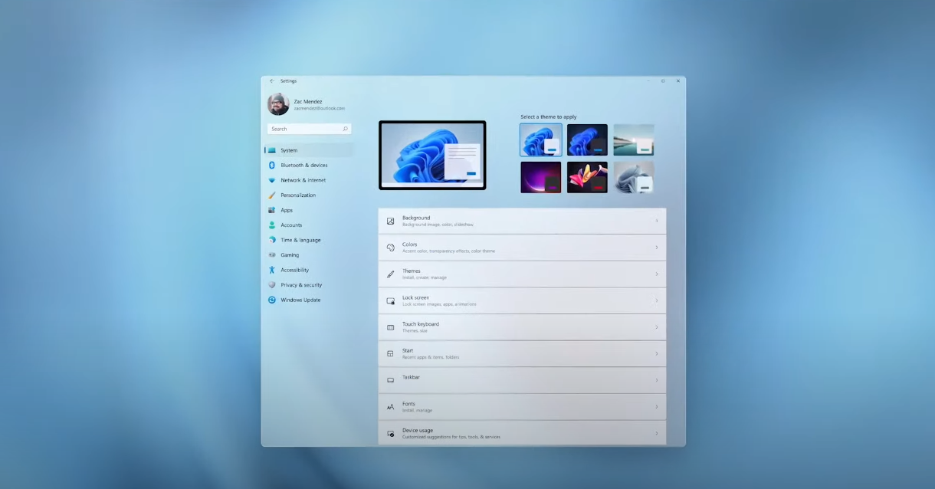Open System via its monitor icon
This screenshot has width=935, height=489.
[x=272, y=150]
